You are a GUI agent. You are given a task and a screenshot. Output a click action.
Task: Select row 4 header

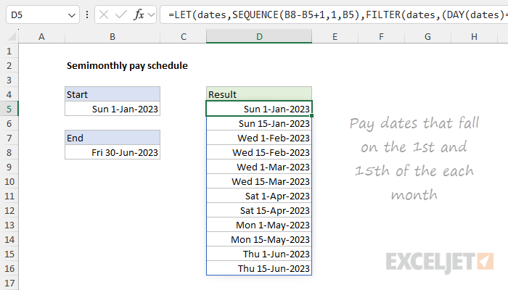pos(9,94)
